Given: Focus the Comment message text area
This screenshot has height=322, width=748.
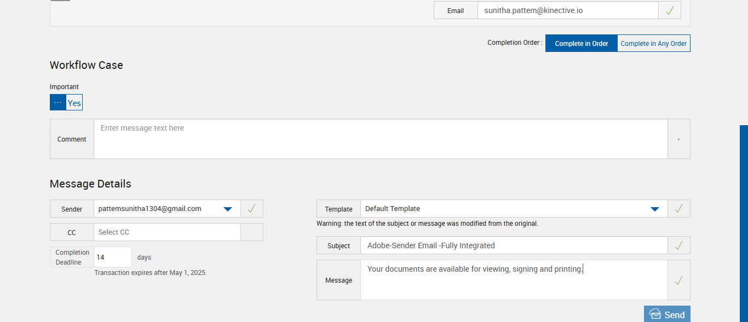Looking at the screenshot, I should click(x=380, y=139).
